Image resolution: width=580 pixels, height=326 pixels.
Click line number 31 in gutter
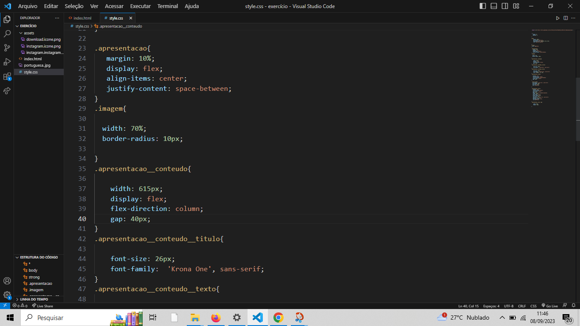point(82,129)
